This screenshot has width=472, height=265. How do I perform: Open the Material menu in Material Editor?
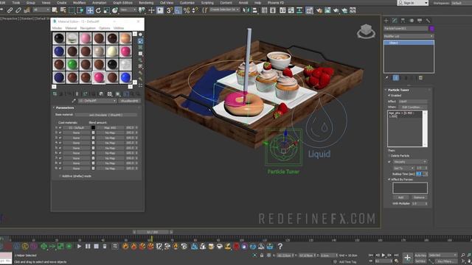pyautogui.click(x=71, y=28)
